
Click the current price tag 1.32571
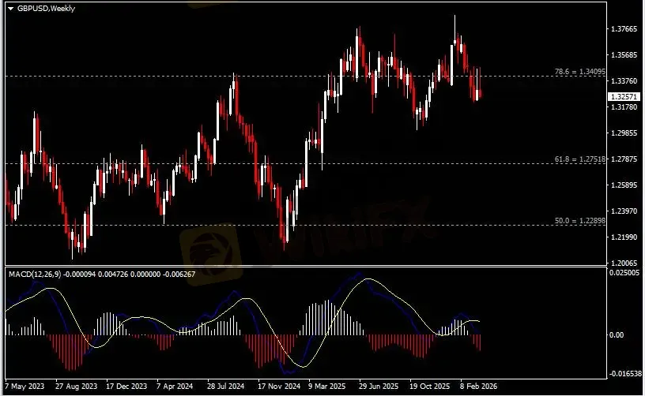pyautogui.click(x=623, y=97)
